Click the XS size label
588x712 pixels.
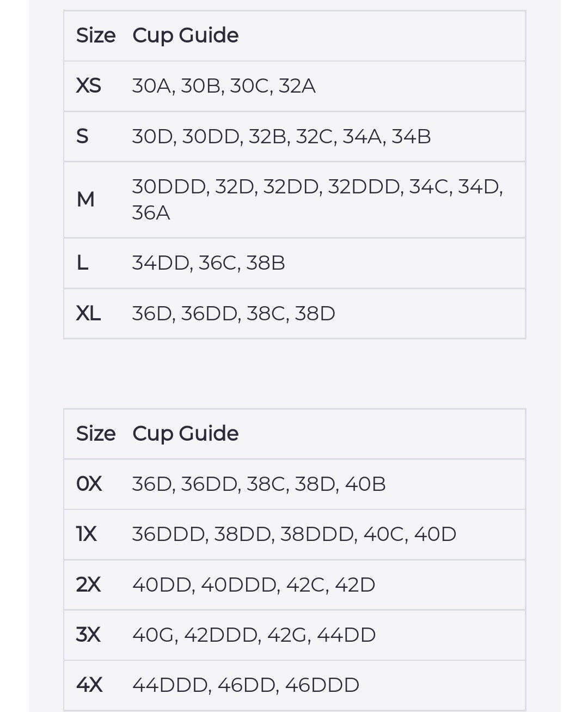[x=89, y=86]
